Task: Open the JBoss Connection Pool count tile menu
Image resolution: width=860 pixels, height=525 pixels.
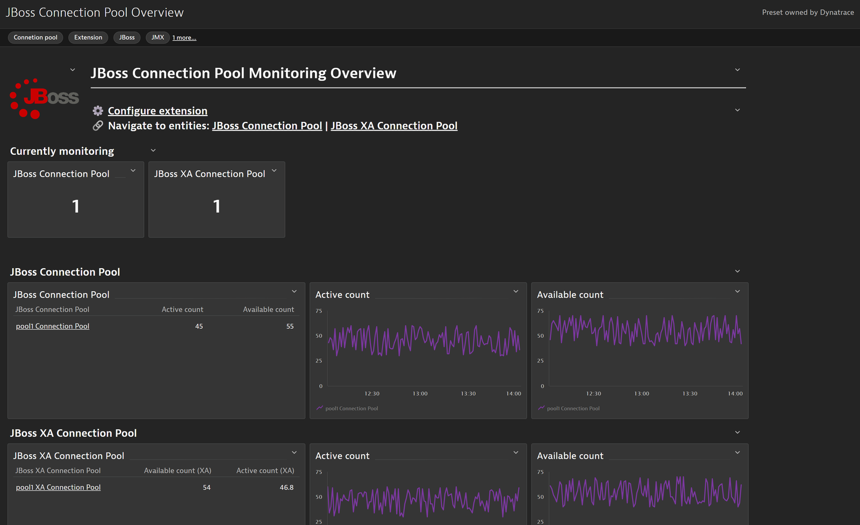Action: [133, 171]
